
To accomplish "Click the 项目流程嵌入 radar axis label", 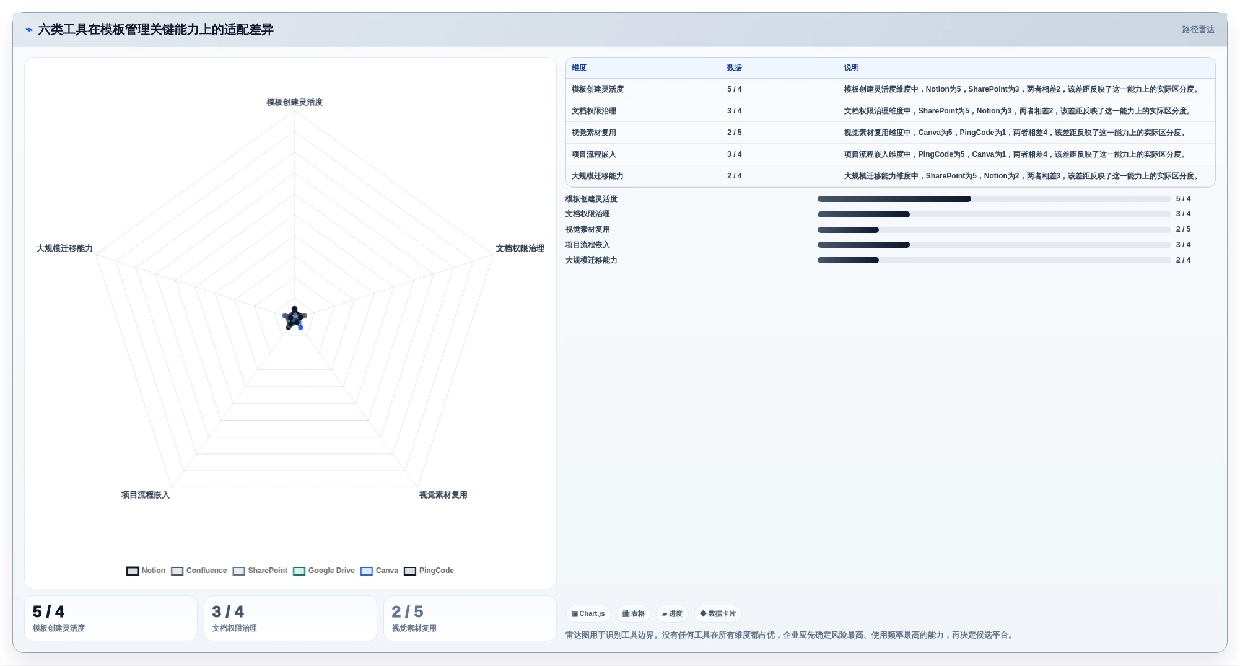I will click(x=146, y=495).
